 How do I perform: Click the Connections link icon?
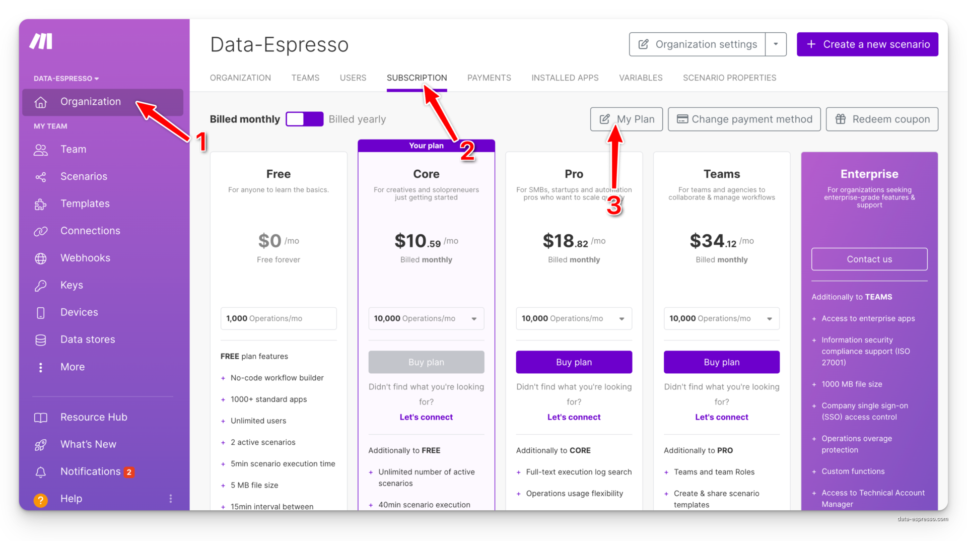tap(41, 231)
